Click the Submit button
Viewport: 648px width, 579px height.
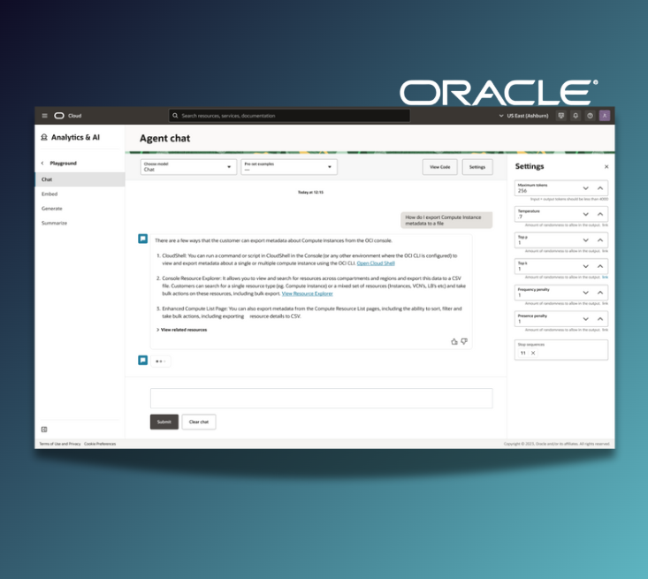tap(164, 422)
